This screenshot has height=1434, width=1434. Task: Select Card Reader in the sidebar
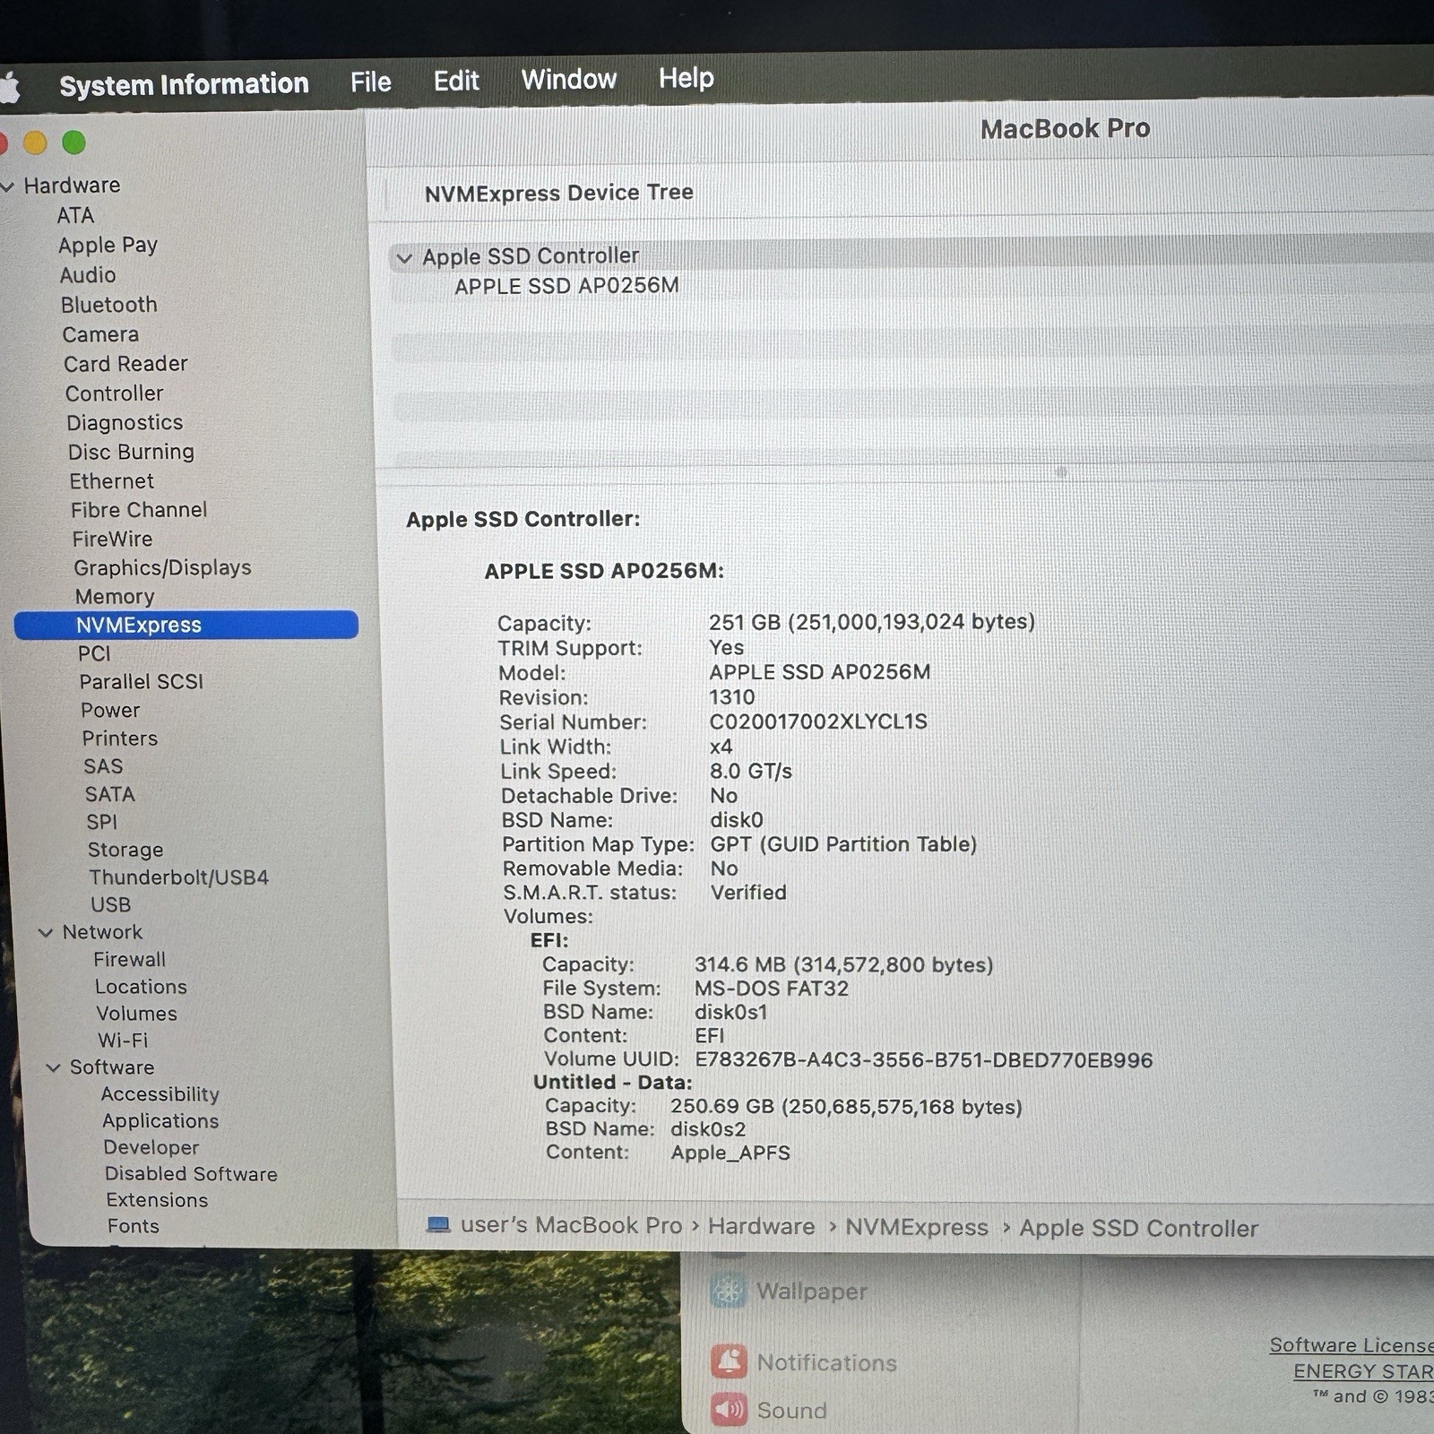[x=125, y=364]
